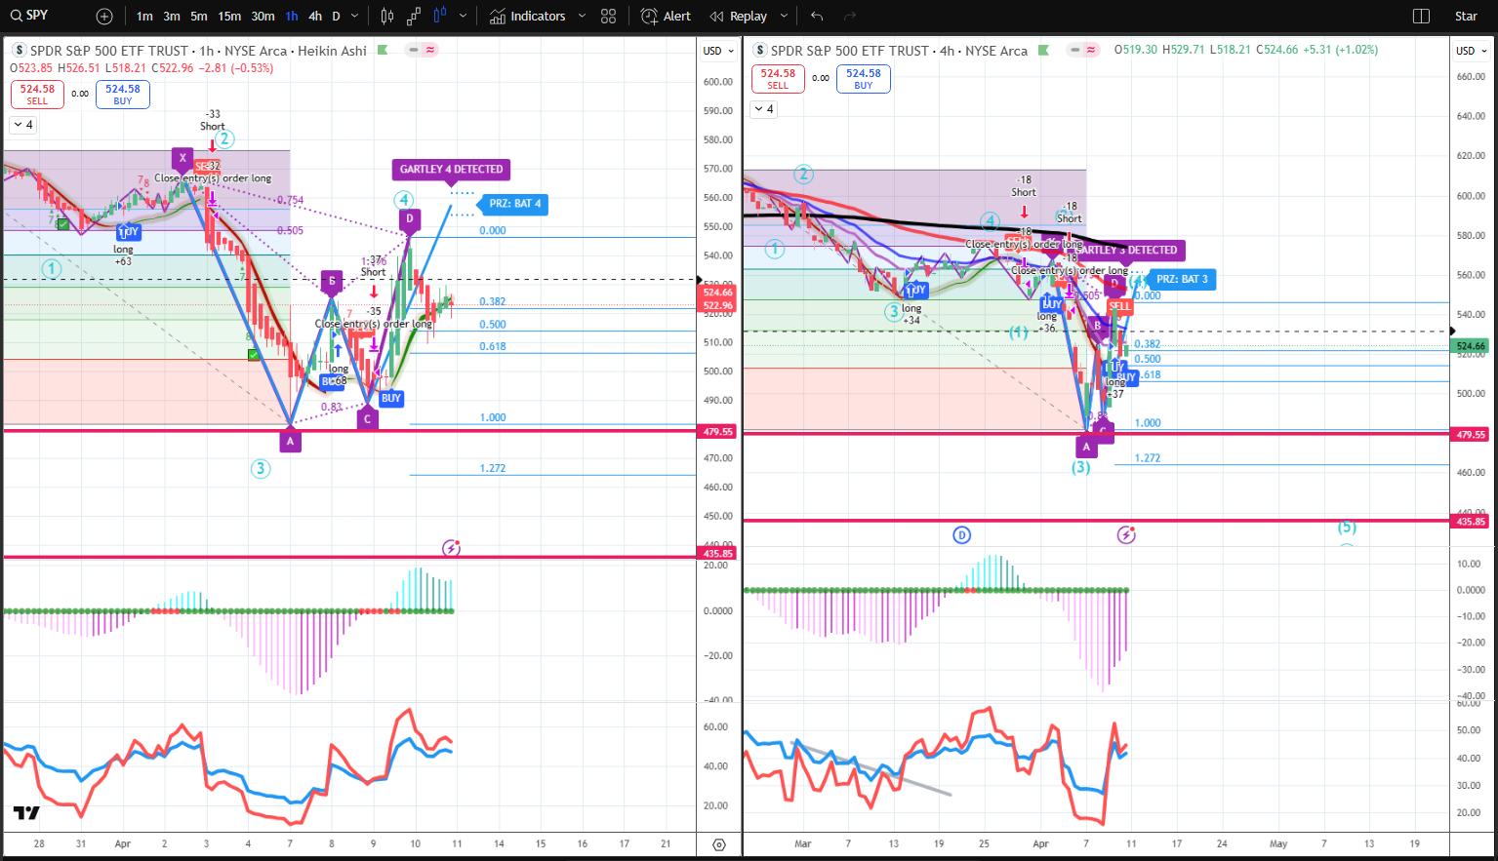Expand the Replay options dropdown arrow
The height and width of the screenshot is (861, 1498).
tap(784, 17)
